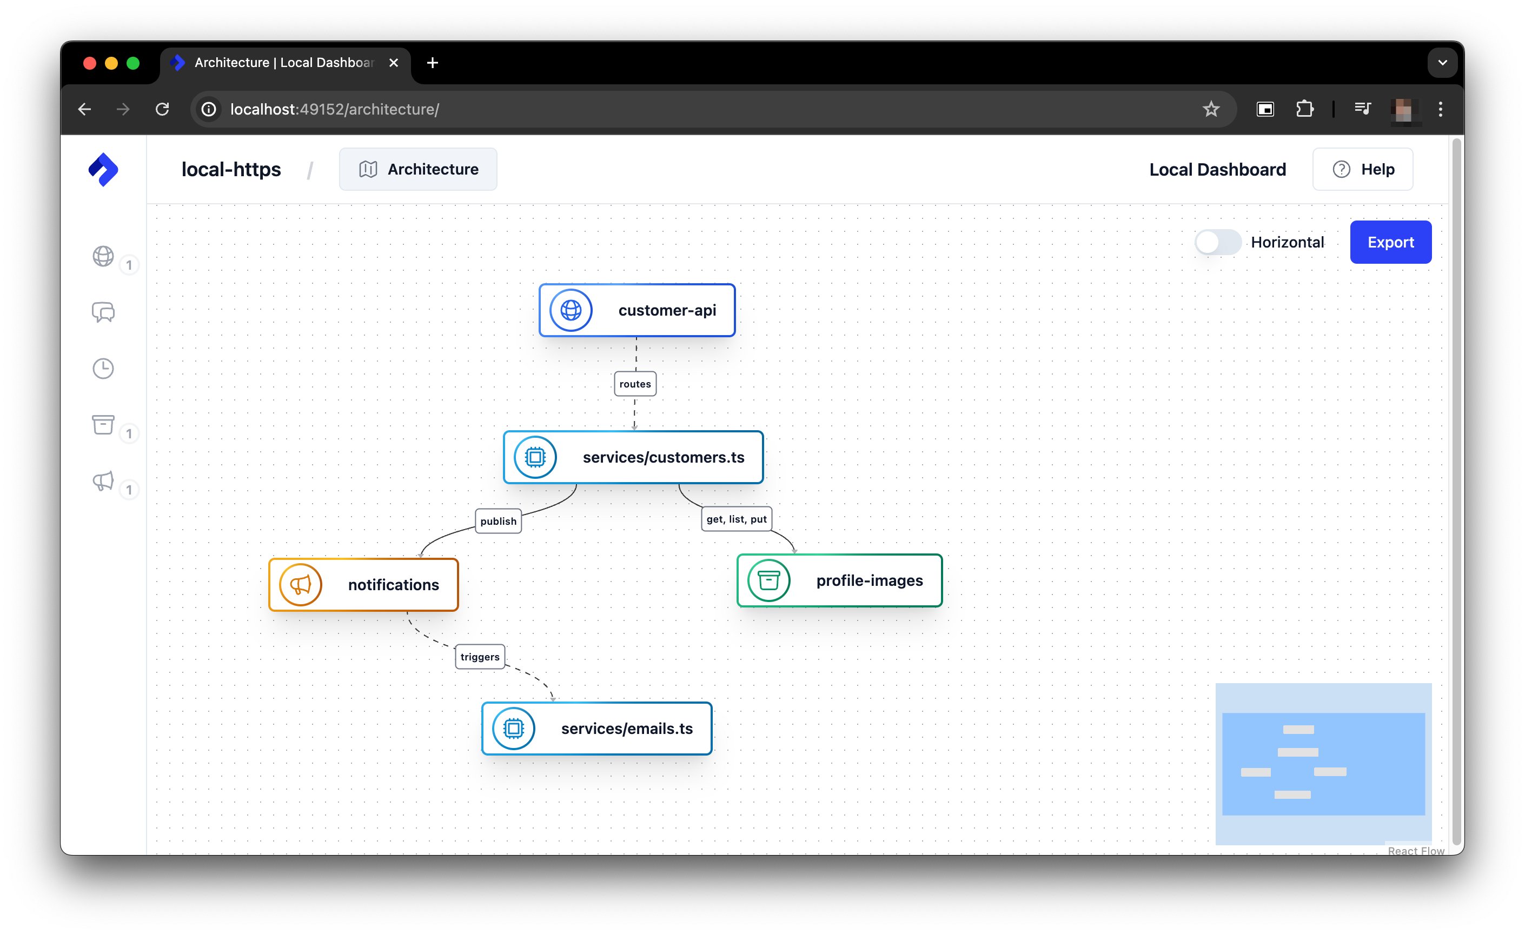1525x935 pixels.
Task: Click the globe icon on the customer-api node
Action: (x=571, y=310)
